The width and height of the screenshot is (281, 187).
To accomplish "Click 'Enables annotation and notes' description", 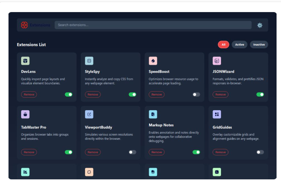I will [174, 137].
